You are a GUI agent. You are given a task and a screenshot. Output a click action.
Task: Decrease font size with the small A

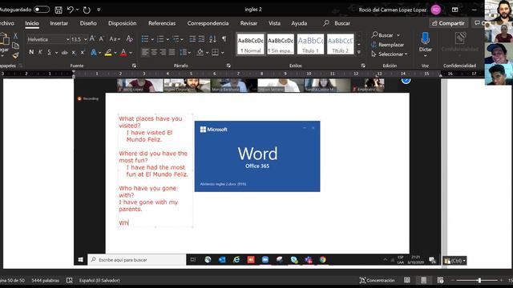tap(102, 39)
